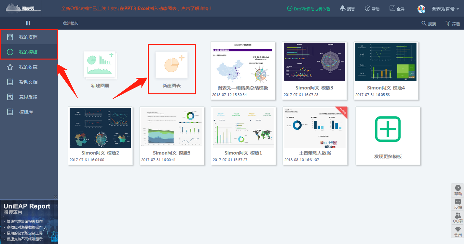
Task: Click the 新建图表 chart icon
Action: (x=171, y=65)
